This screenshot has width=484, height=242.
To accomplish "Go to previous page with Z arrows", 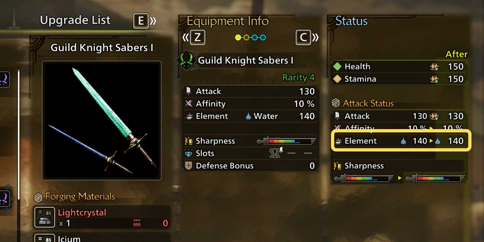I will (194, 38).
